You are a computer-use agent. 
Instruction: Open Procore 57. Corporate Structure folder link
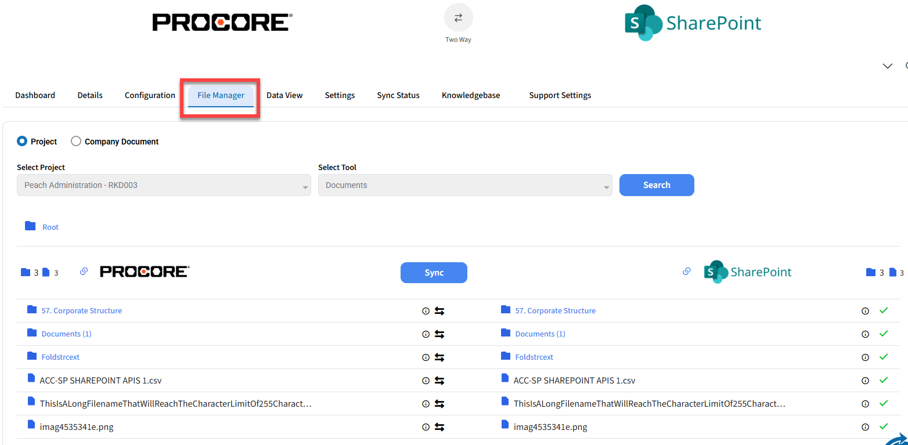81,311
